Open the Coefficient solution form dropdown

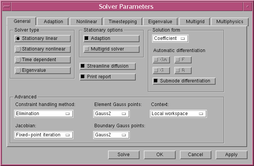[x=170, y=38]
